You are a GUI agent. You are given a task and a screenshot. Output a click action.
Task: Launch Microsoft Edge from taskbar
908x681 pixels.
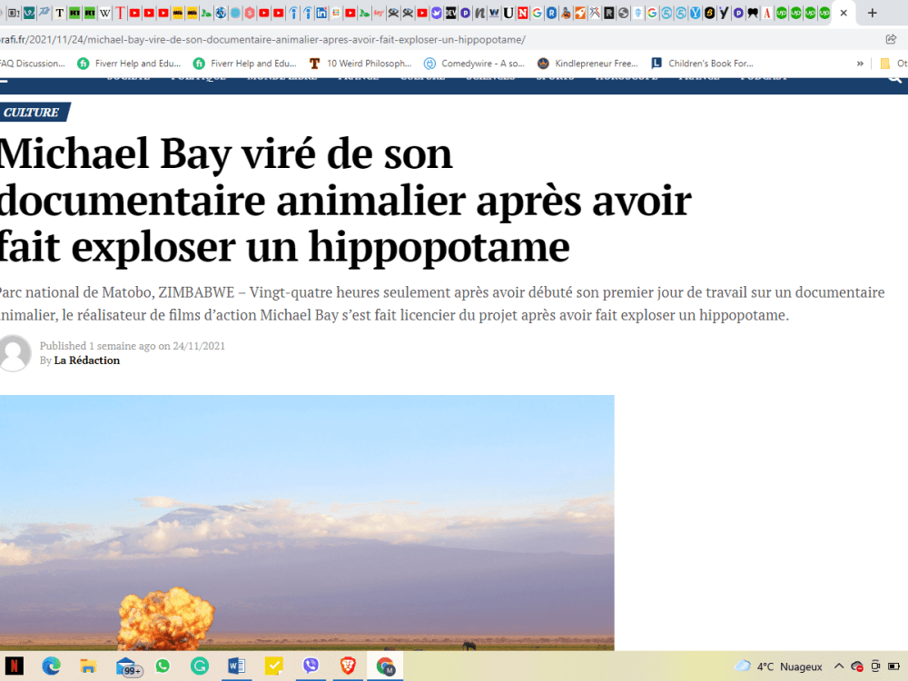pos(52,666)
